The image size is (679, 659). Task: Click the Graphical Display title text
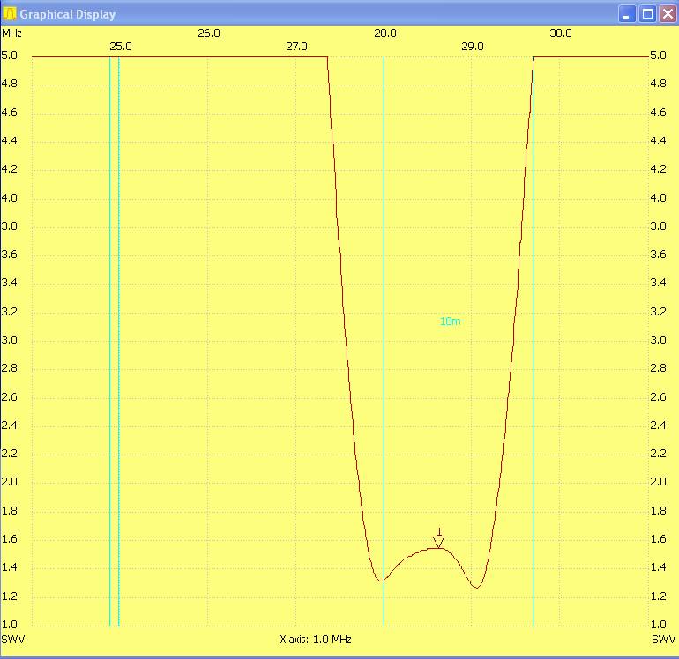click(68, 14)
